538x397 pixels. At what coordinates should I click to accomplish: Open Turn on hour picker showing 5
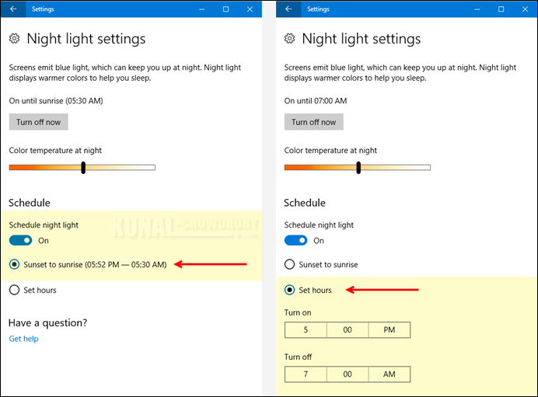pos(306,330)
